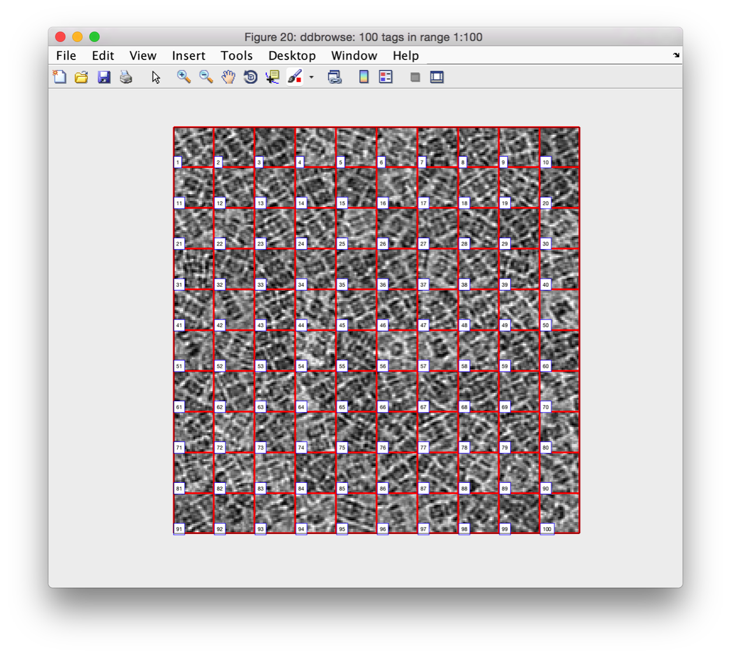Insert a legend using the toolbar icon
The width and height of the screenshot is (731, 656).
[x=386, y=77]
